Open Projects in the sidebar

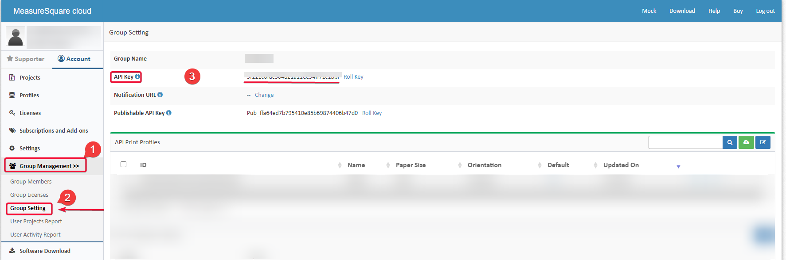pyautogui.click(x=30, y=77)
